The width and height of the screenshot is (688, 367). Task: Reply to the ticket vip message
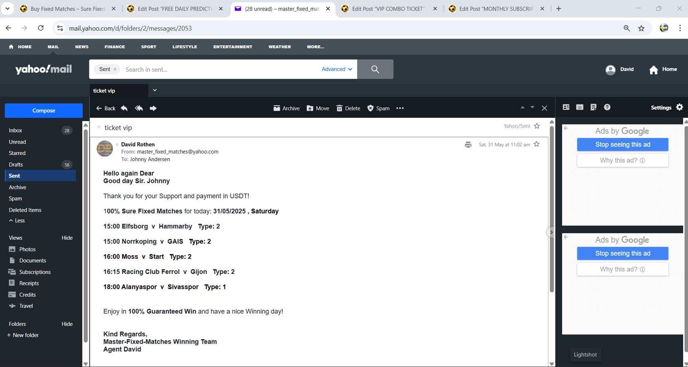click(x=124, y=108)
